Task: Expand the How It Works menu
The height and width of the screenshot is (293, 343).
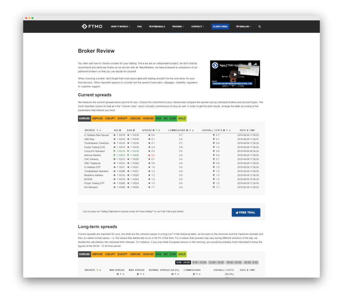Action: coord(120,27)
